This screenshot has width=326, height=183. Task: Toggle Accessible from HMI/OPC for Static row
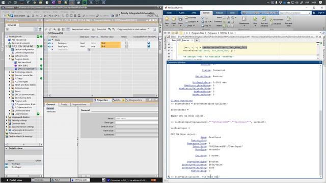click(x=149, y=40)
